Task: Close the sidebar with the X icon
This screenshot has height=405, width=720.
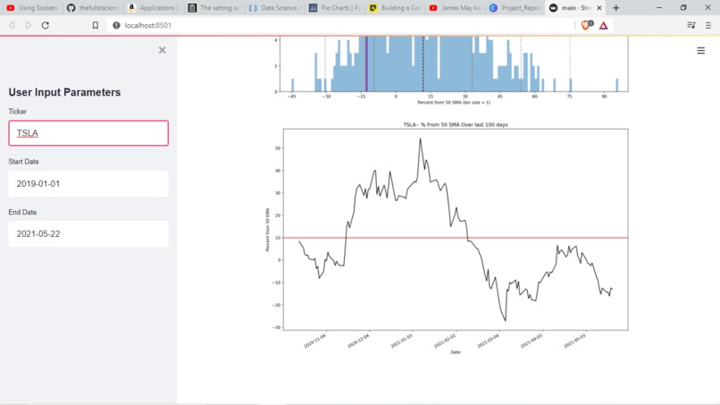Action: 162,50
